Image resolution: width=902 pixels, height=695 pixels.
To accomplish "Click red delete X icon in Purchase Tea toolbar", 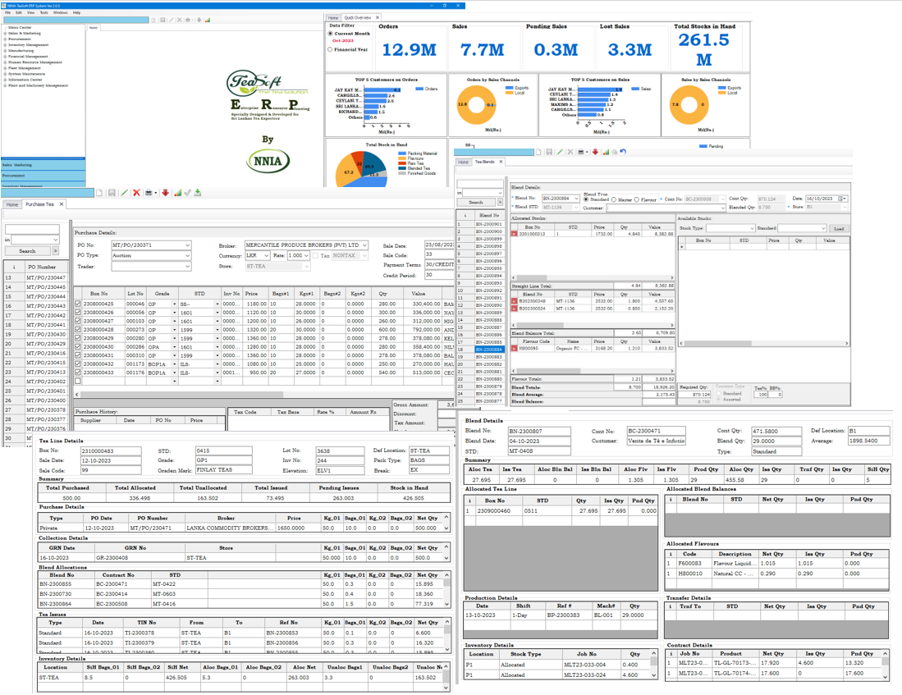I will pyautogui.click(x=136, y=193).
